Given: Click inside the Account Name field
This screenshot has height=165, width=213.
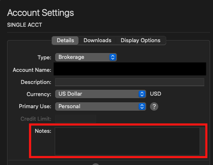Looking at the screenshot, I should (130, 69).
